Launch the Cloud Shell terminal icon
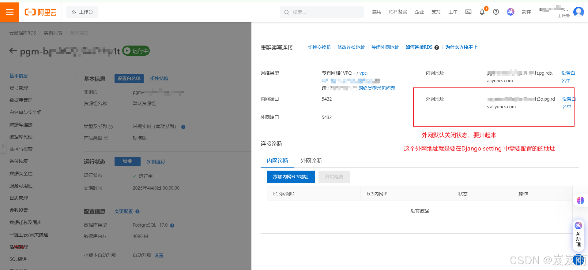The width and height of the screenshot is (588, 270). point(468,12)
